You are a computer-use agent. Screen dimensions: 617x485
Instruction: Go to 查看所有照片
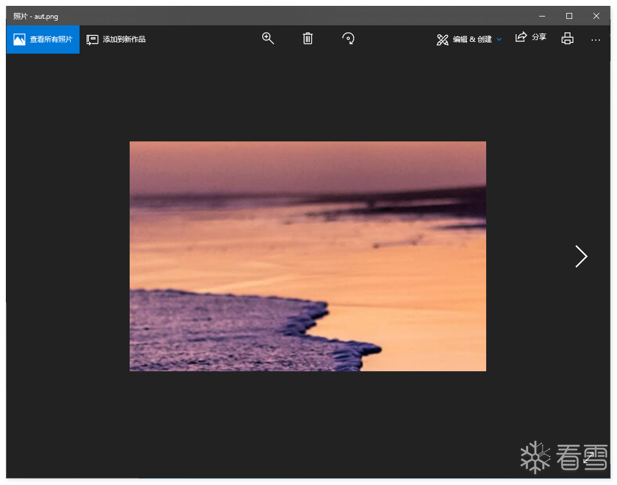tap(43, 39)
